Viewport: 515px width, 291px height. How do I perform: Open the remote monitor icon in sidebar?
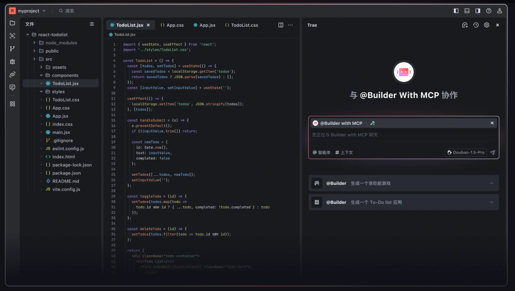click(x=12, y=87)
